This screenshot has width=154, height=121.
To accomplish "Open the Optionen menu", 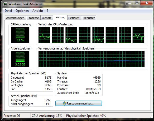I will coord(22,11).
